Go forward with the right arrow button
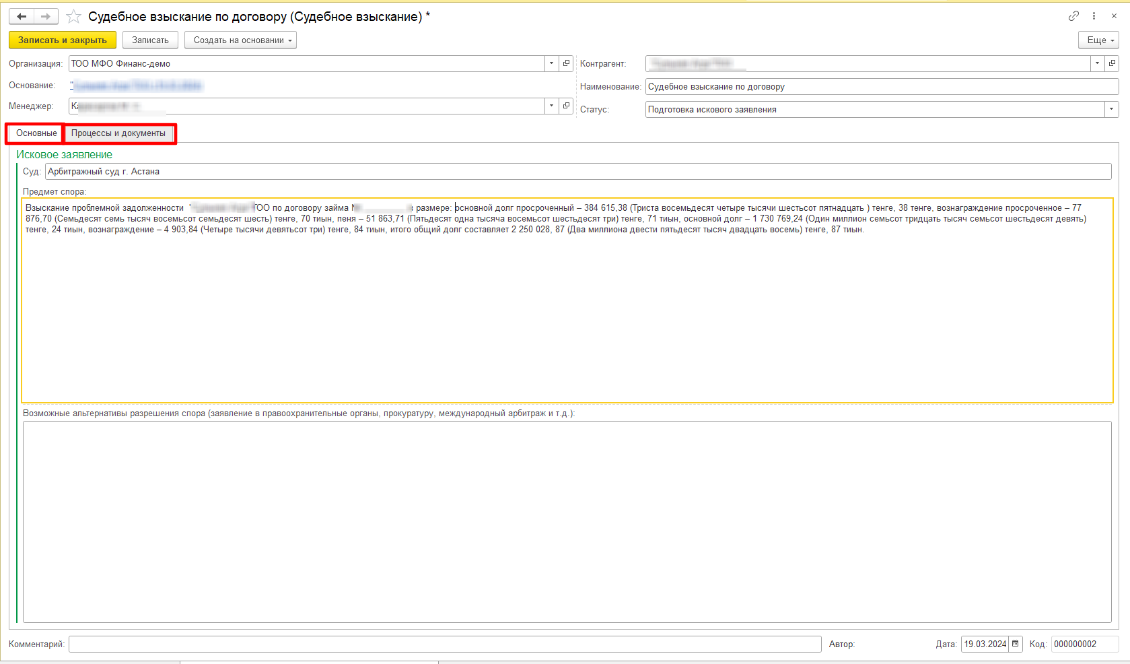 [46, 16]
